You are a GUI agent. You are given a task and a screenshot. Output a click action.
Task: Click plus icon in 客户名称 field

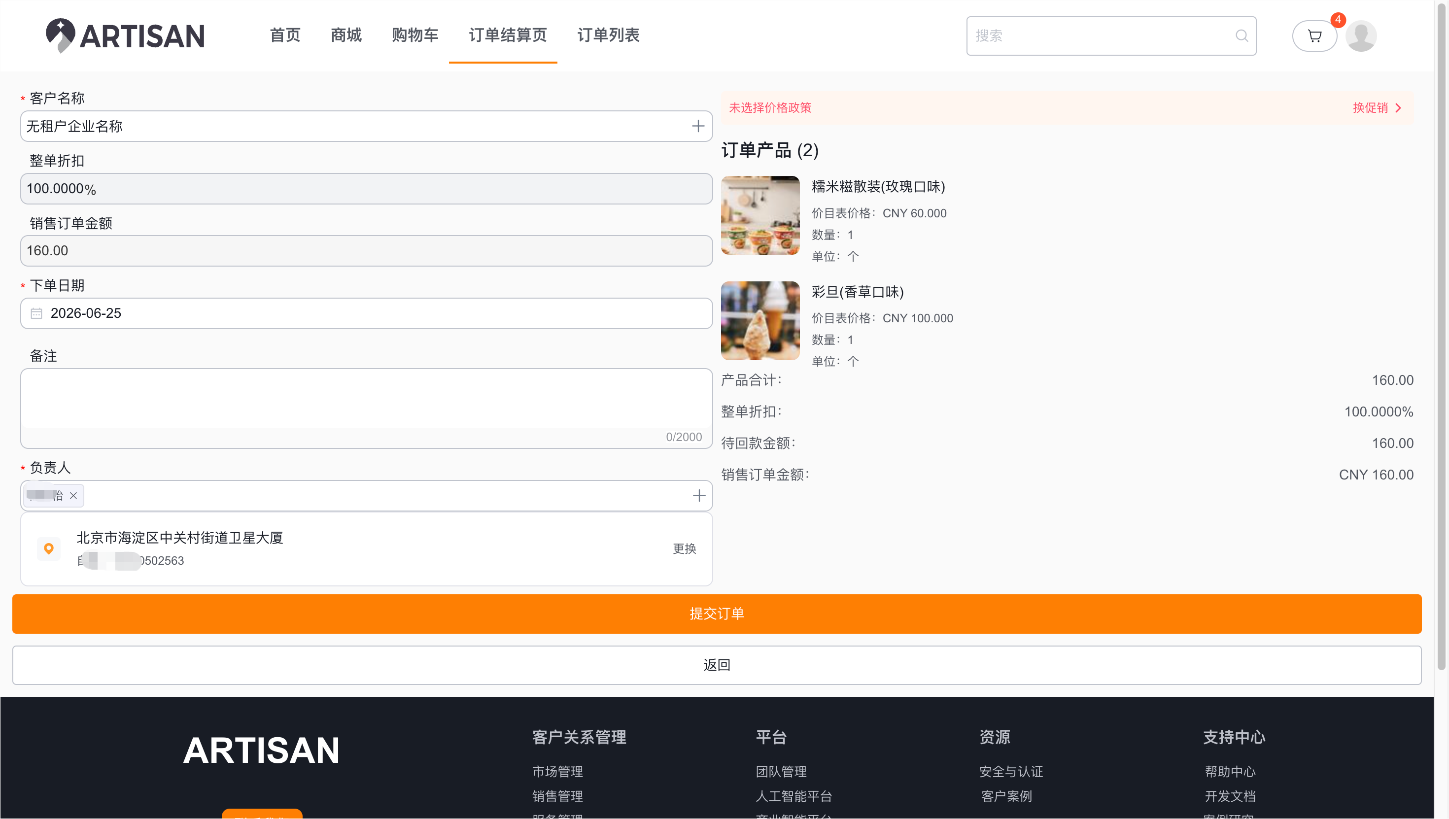(698, 126)
